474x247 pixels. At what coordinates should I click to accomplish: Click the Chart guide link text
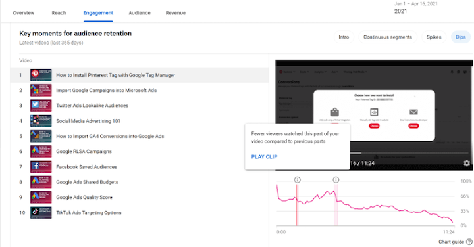point(451,242)
